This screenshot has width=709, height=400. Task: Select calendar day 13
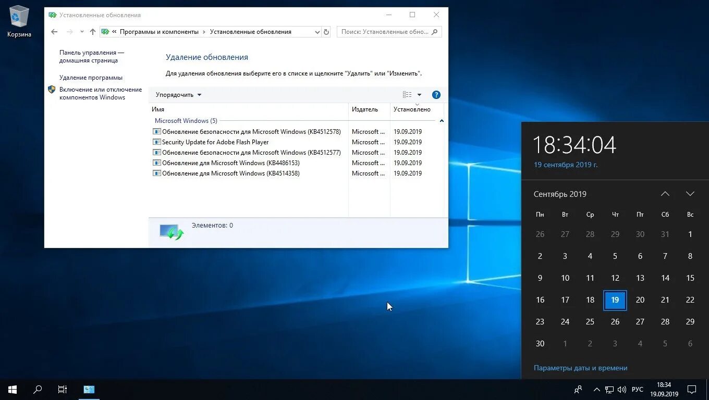tap(640, 278)
